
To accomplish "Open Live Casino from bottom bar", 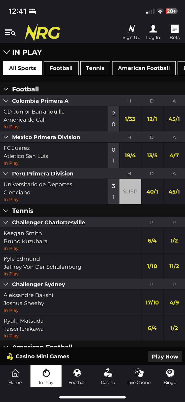I will pos(139,376).
